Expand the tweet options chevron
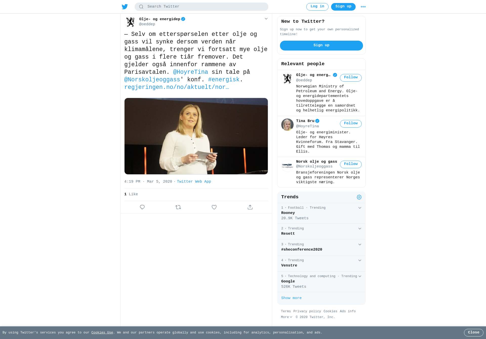This screenshot has width=486, height=339. [266, 19]
